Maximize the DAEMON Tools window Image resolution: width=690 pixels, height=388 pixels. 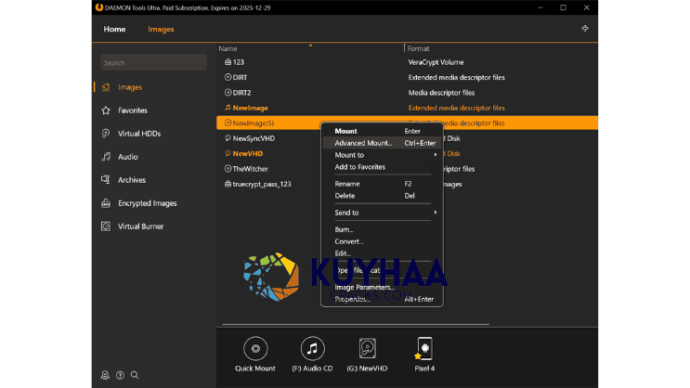(564, 7)
